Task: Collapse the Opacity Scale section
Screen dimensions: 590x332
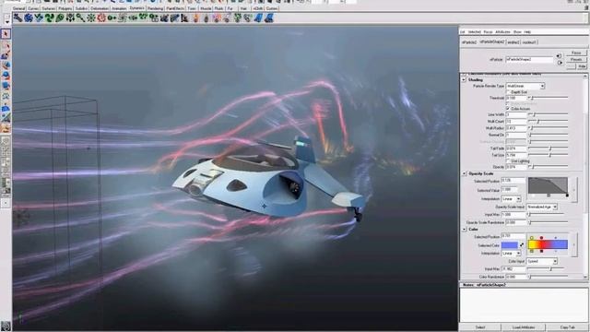Action: pyautogui.click(x=464, y=173)
